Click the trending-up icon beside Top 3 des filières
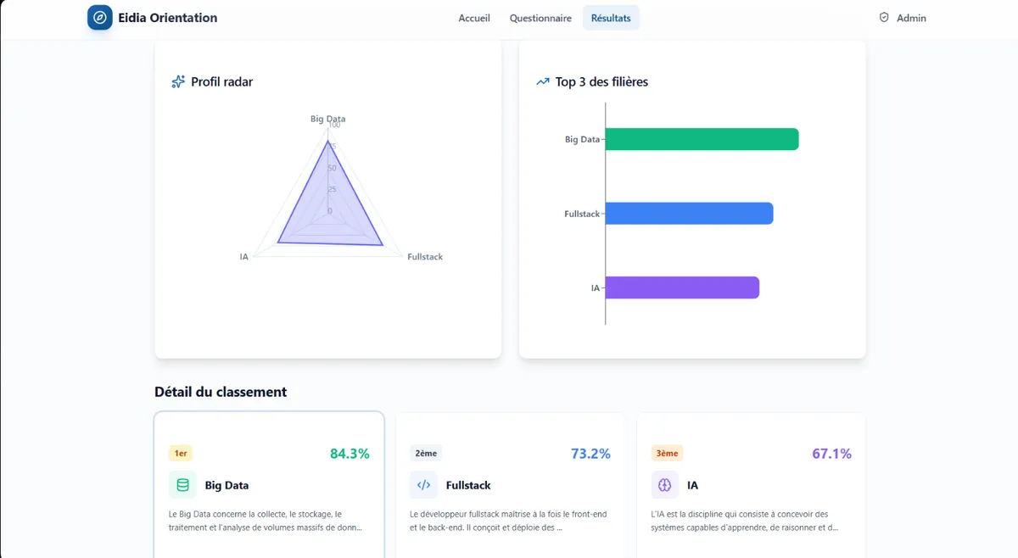Image resolution: width=1018 pixels, height=558 pixels. (x=543, y=82)
